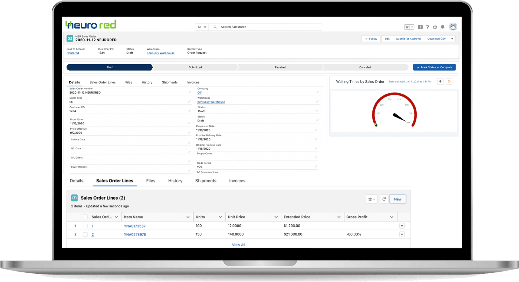Viewport: 519px width, 282px height.
Task: Open Kentucky Warehouse link in highlights panel
Action: (160, 53)
